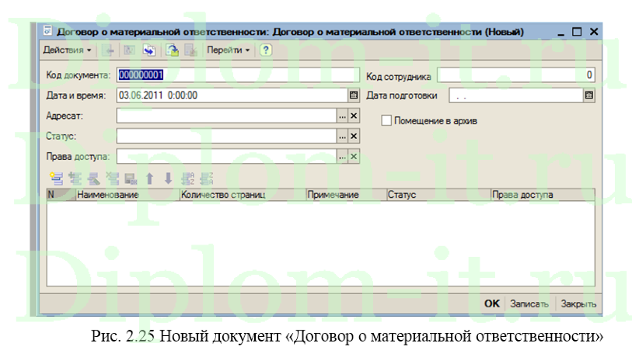Click the greyed document icon before Перейти
The height and width of the screenshot is (357, 632).
tap(190, 50)
